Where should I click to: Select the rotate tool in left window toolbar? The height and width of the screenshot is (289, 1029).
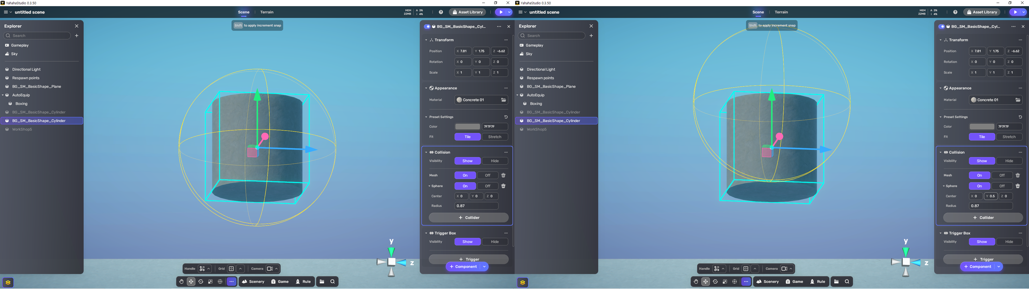pyautogui.click(x=201, y=282)
